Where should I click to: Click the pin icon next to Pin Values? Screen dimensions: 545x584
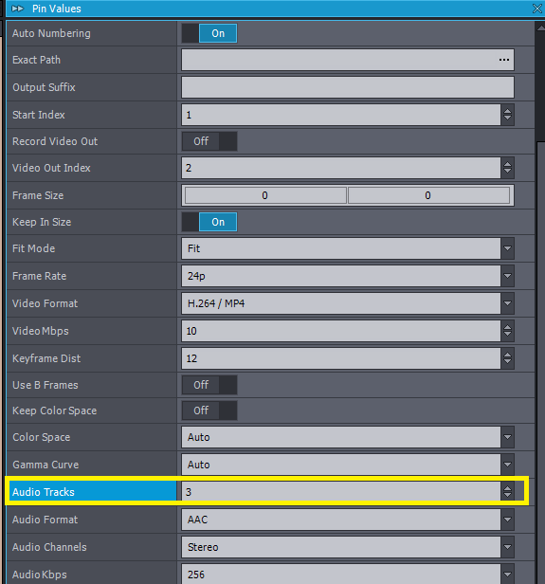tap(17, 9)
